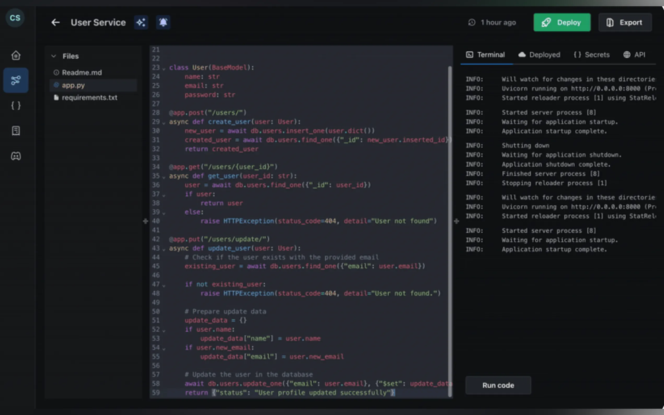Click the history clock icon
This screenshot has width=664, height=415.
tap(472, 22)
